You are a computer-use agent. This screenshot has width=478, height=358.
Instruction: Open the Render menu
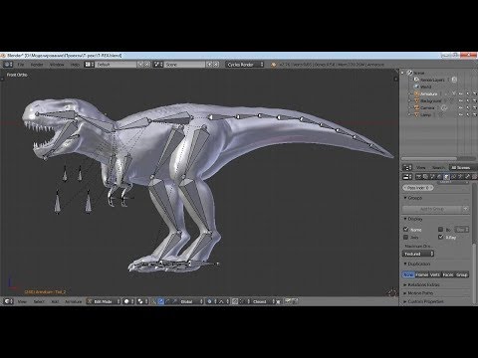[37, 65]
